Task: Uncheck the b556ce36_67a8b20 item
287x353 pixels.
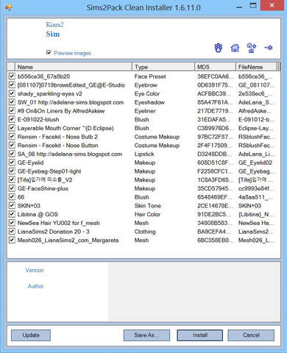Action: 12,76
